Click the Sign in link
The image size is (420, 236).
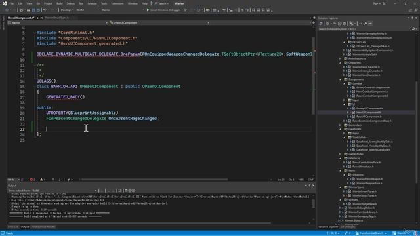pyautogui.click(x=376, y=3)
